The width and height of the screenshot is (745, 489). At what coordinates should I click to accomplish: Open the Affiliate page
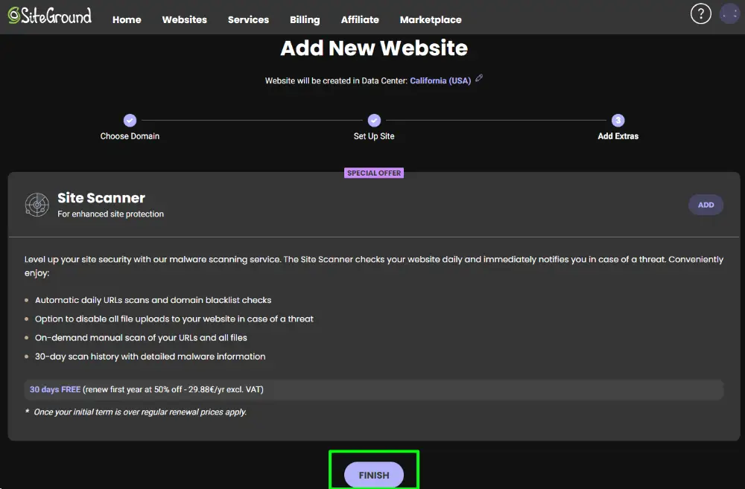(360, 20)
